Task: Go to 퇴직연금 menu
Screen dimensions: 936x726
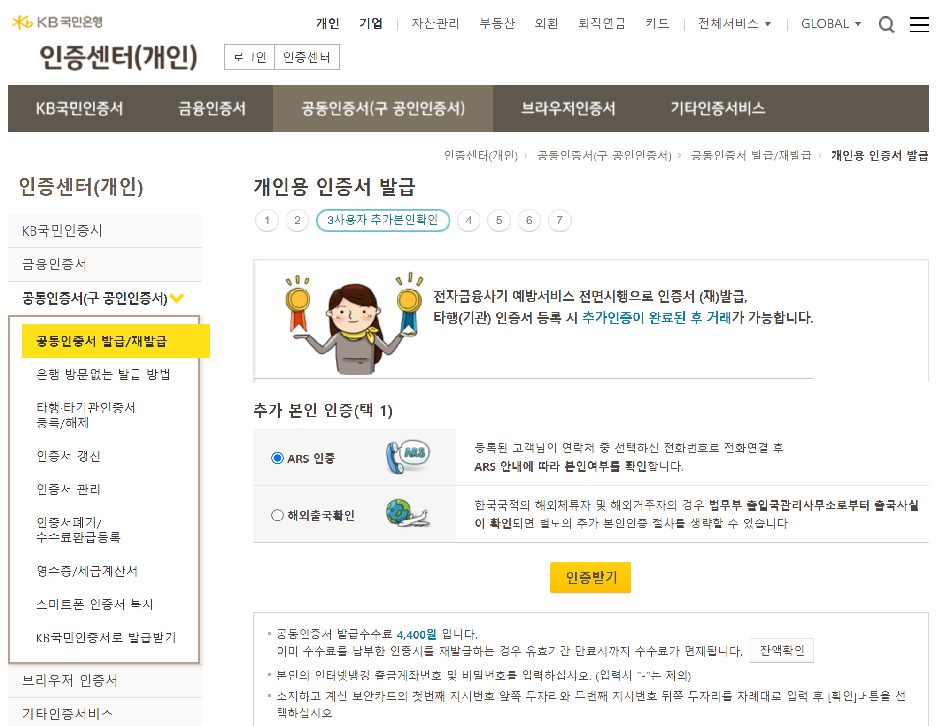Action: pos(602,23)
